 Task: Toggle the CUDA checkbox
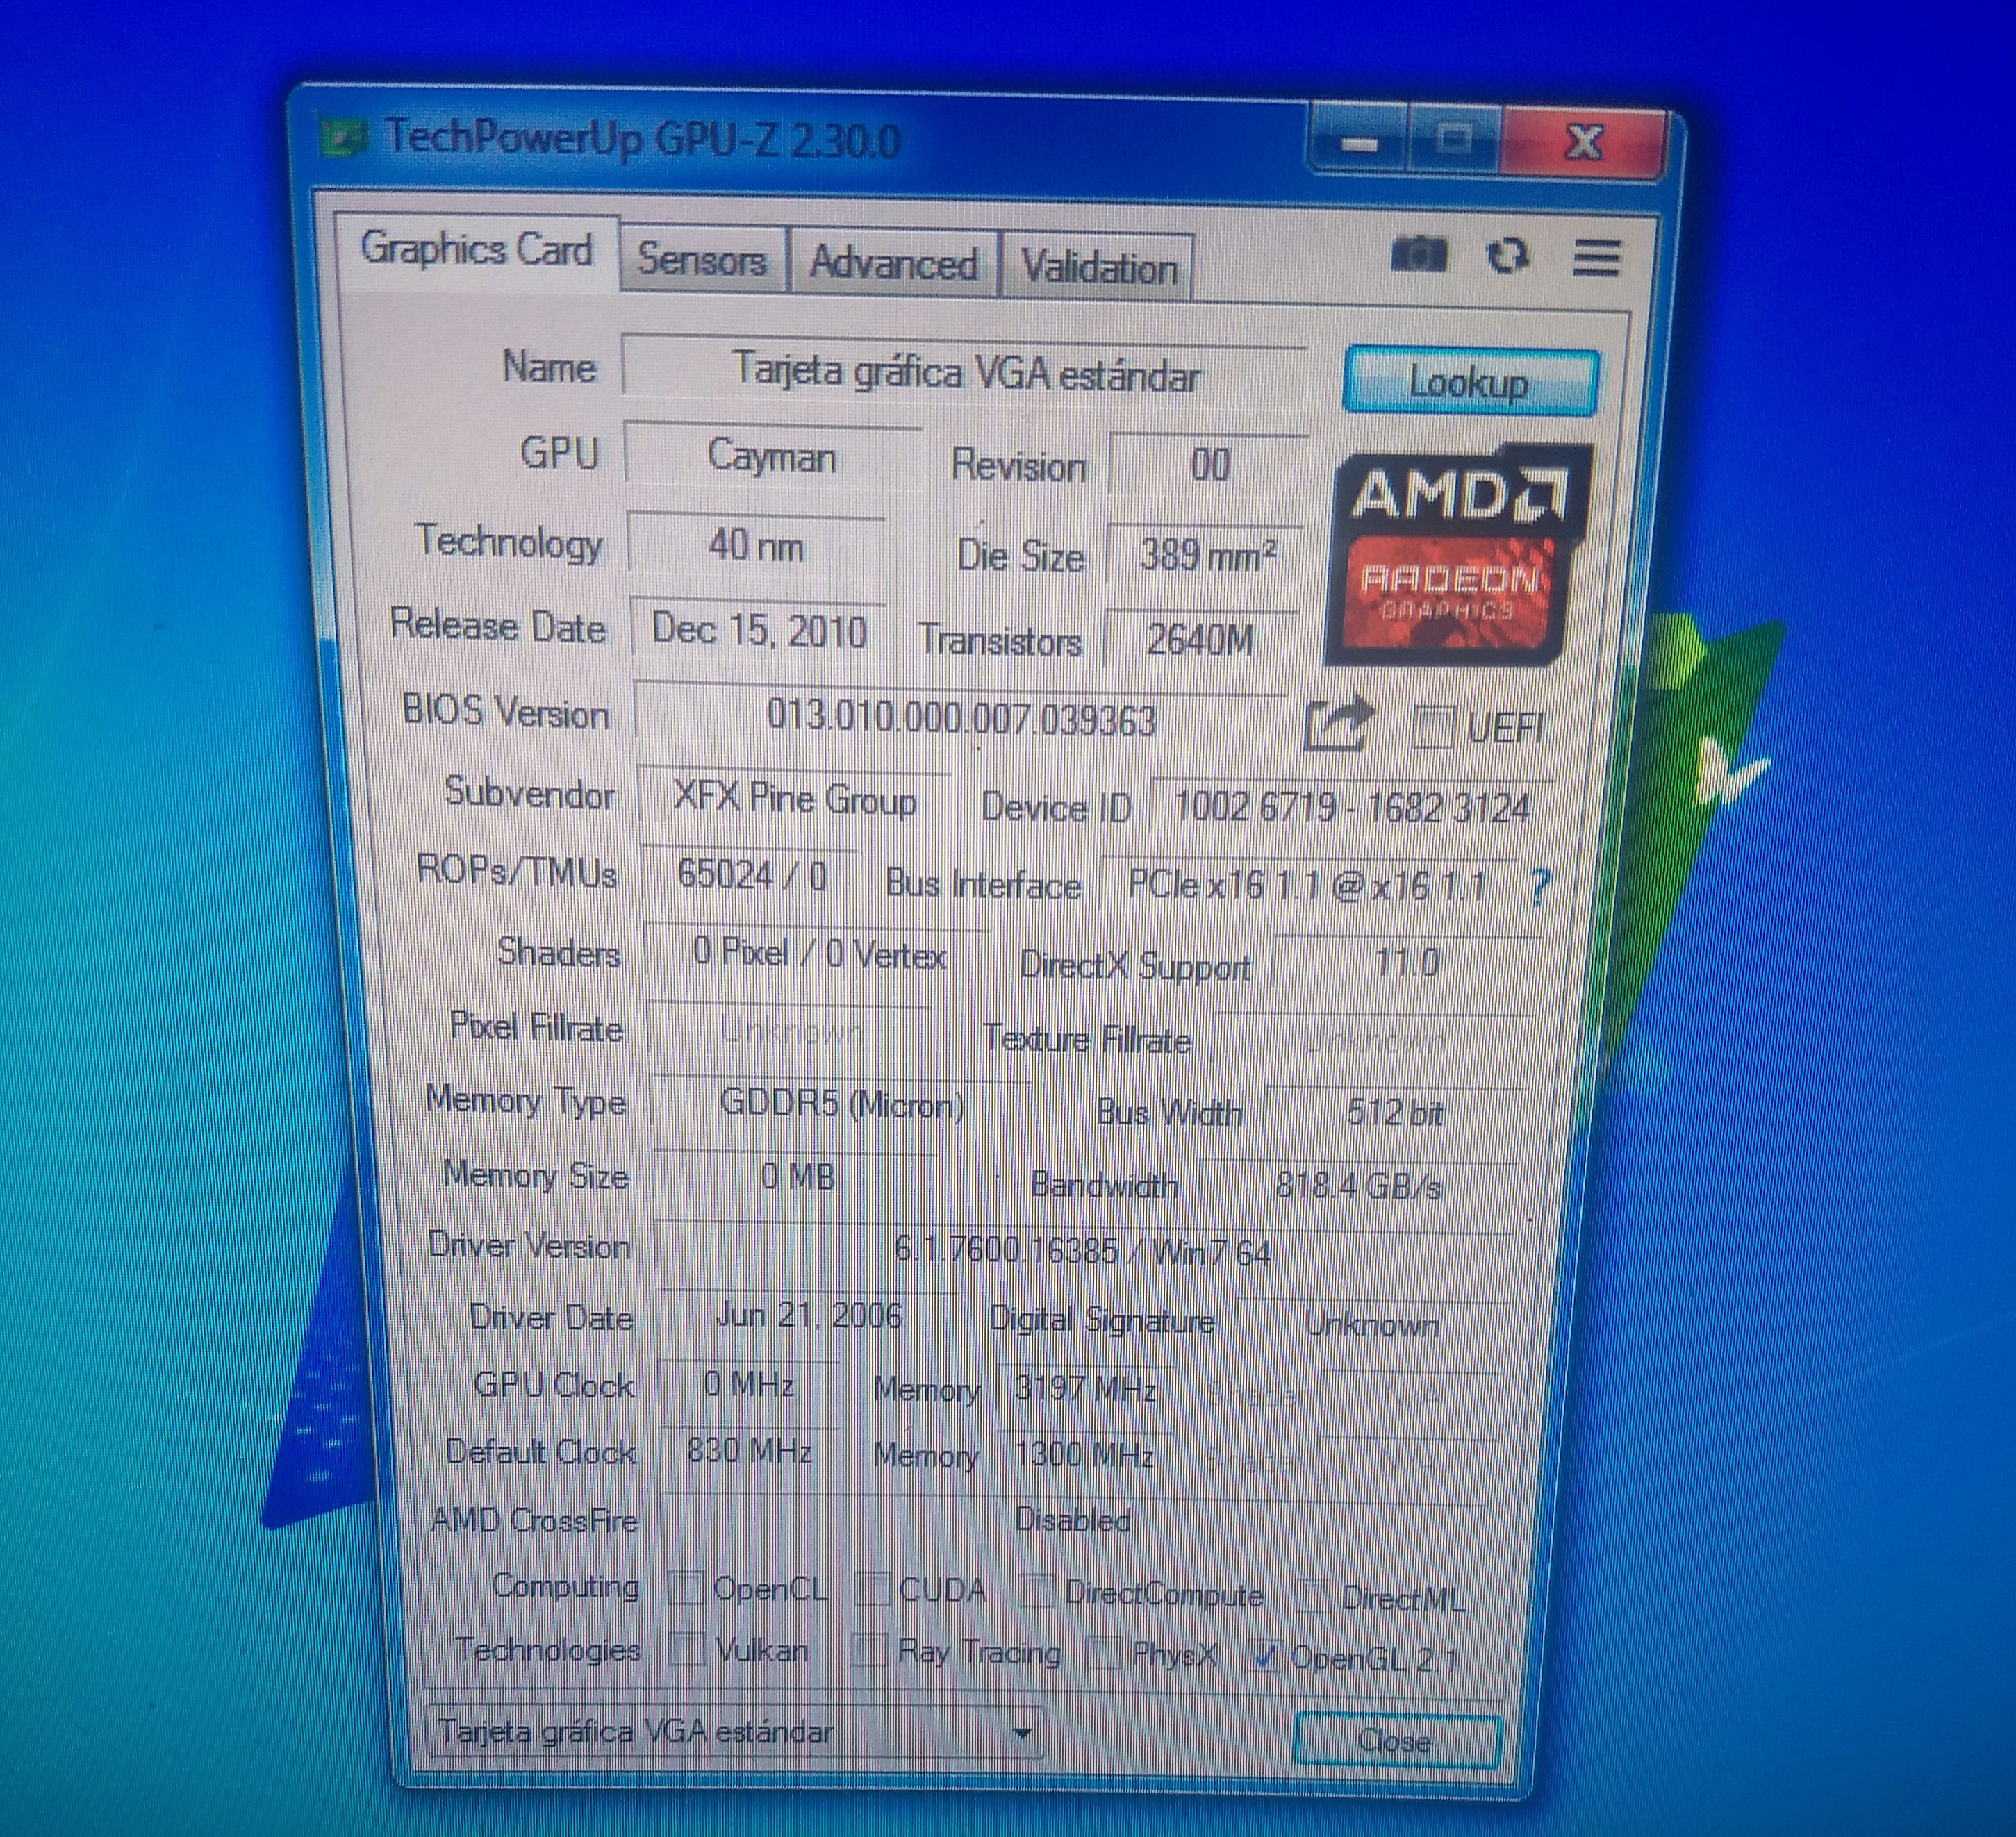point(872,1588)
